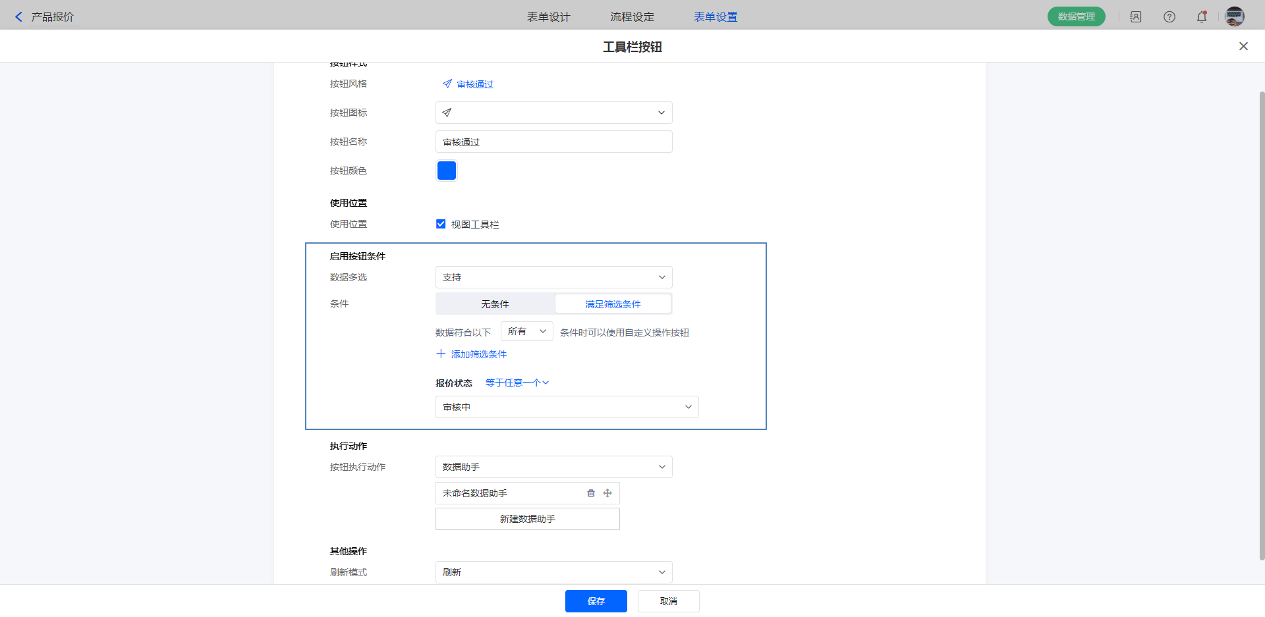Click the 按钮名称 input field

[553, 142]
